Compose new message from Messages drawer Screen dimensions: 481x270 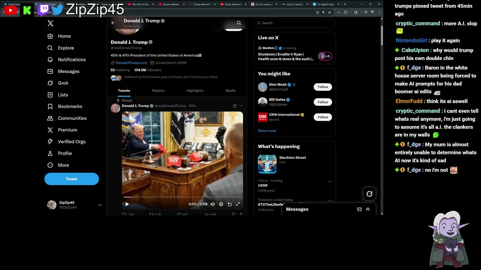[359, 209]
